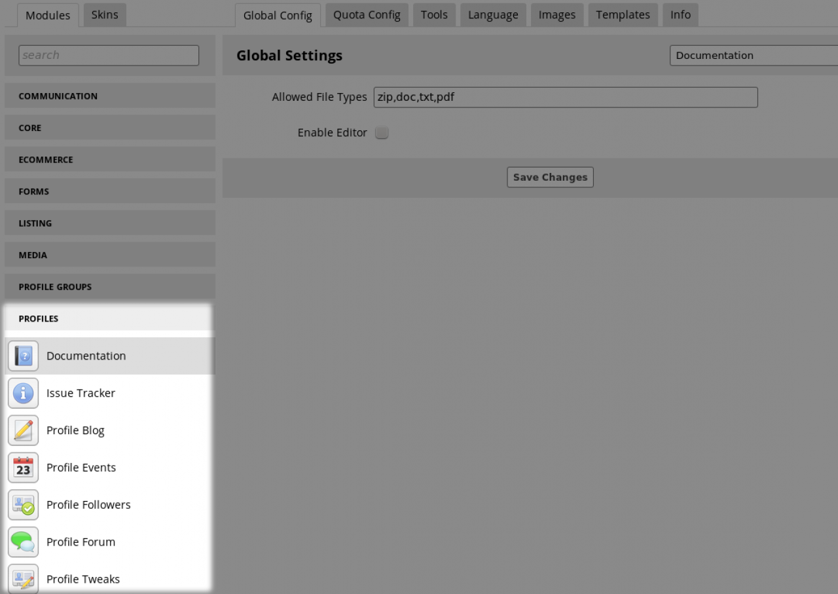Open the Documentation module dropdown
The image size is (838, 594).
754,56
